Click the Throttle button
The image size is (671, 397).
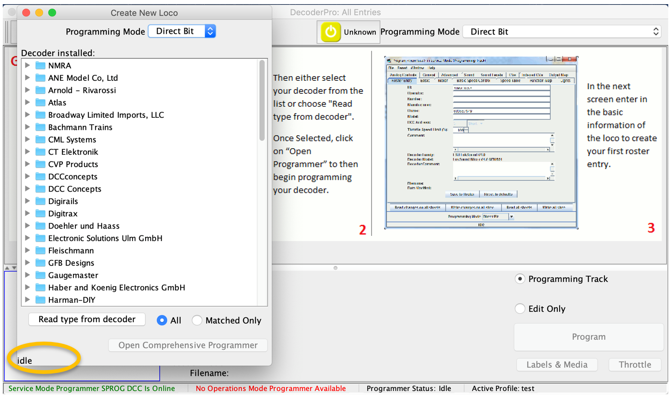tap(635, 365)
